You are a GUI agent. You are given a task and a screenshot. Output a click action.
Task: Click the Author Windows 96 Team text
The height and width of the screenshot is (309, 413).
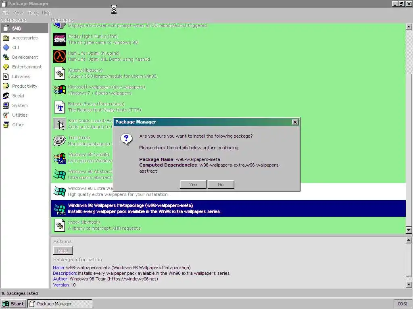pyautogui.click(x=105, y=279)
